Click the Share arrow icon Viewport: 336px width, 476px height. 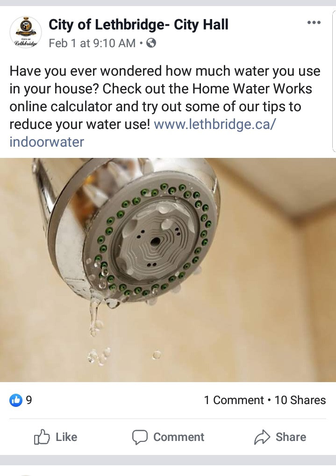(262, 437)
